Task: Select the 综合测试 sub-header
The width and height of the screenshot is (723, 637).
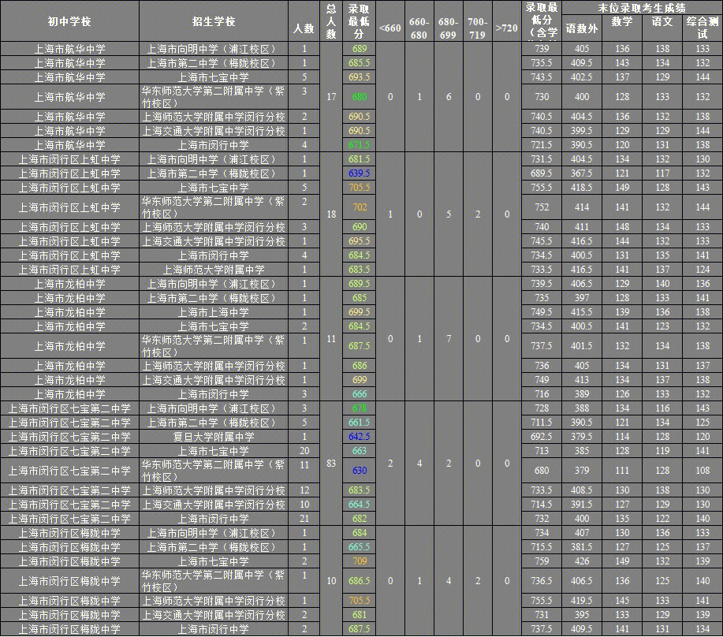Action: click(x=703, y=28)
